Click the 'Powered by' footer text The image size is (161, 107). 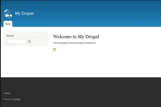point(8,99)
